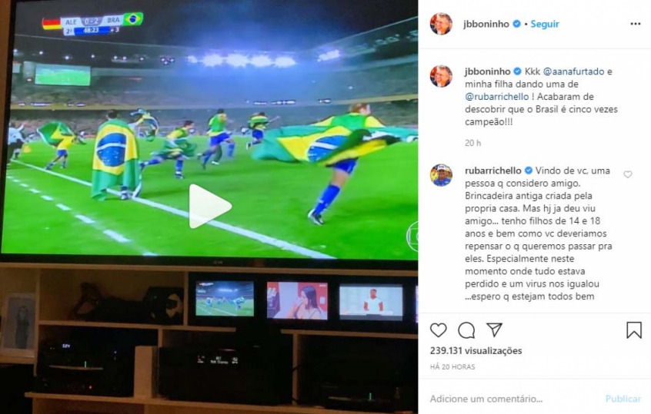Save the post with the bookmark icon
The width and height of the screenshot is (651, 414).
coord(634,330)
